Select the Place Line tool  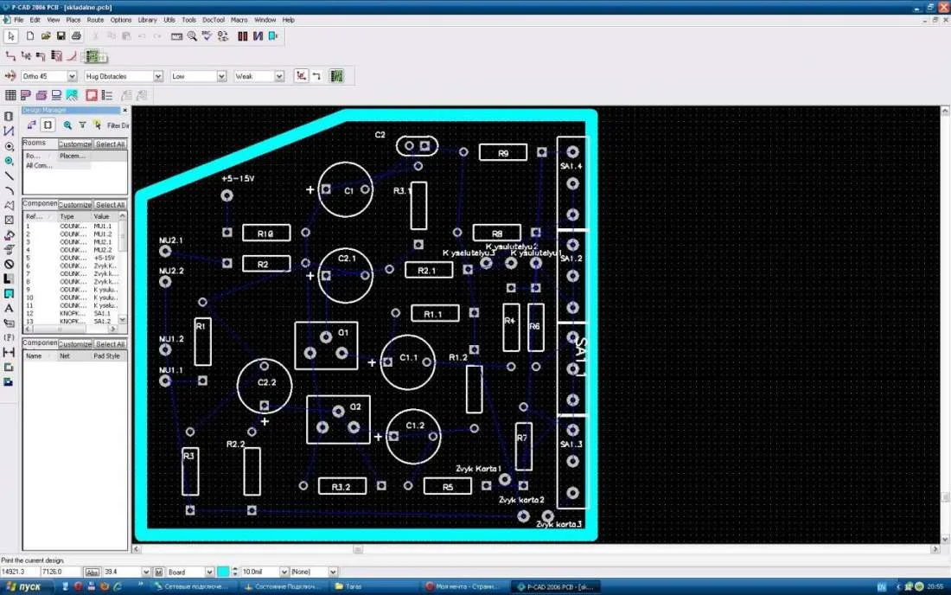[x=10, y=176]
